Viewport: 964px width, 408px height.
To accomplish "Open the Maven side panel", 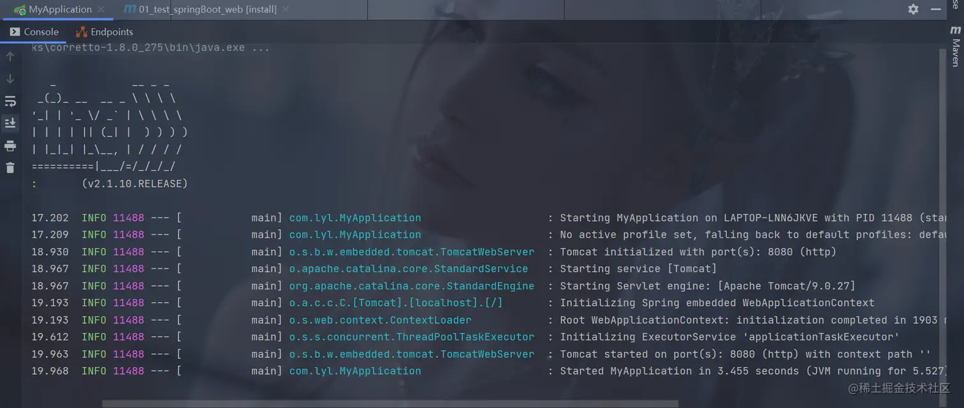I will click(x=955, y=47).
